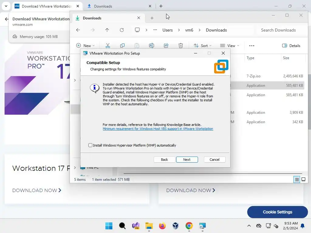The image size is (311, 233).
Task: Switch to large thumbnails view icon in status bar
Action: 303,180
